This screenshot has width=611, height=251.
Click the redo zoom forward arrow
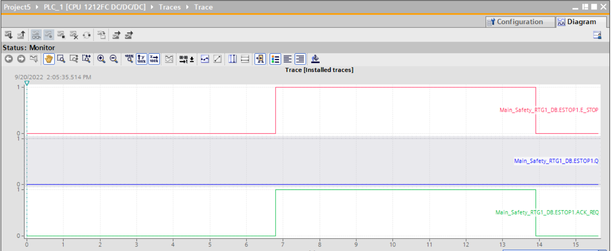tap(21, 59)
